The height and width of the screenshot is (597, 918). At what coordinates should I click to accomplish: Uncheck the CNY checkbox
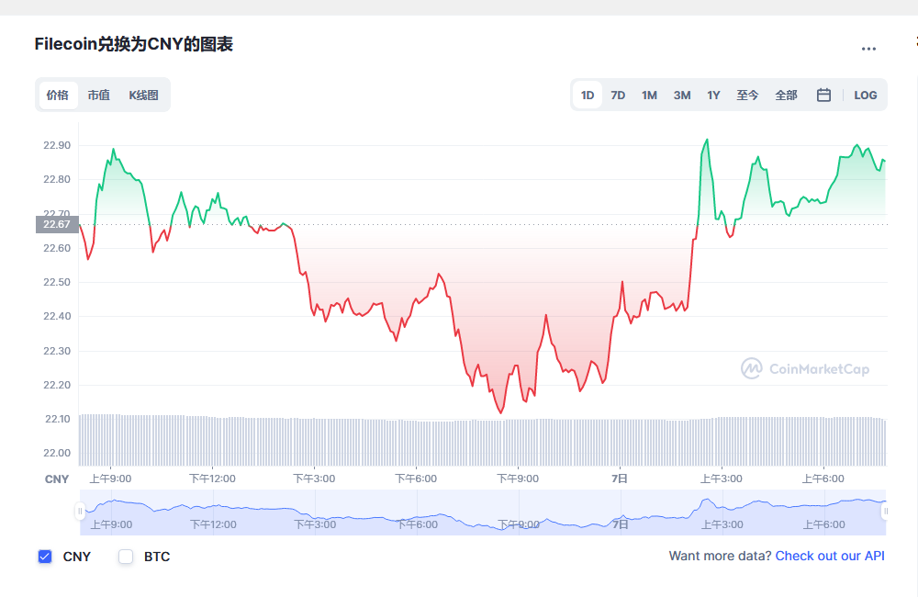[x=45, y=557]
